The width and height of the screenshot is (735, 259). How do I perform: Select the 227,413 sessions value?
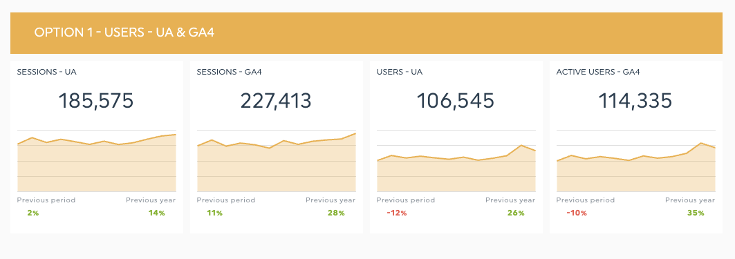(276, 101)
